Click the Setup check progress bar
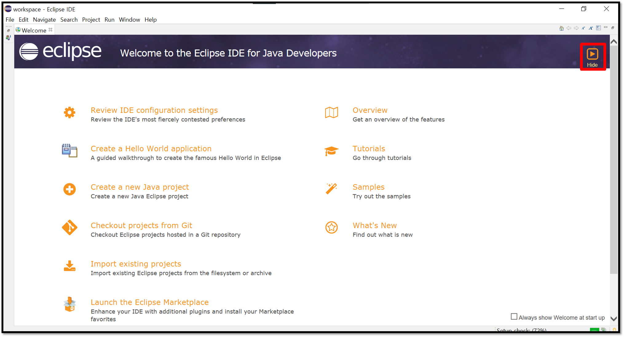The width and height of the screenshot is (624, 337). (594, 330)
